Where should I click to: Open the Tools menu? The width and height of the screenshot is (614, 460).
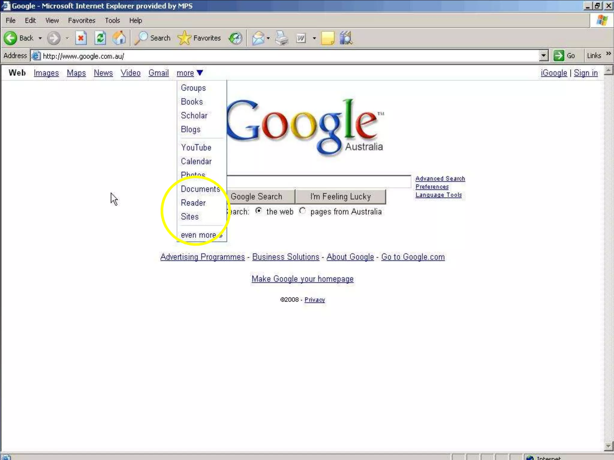(112, 20)
